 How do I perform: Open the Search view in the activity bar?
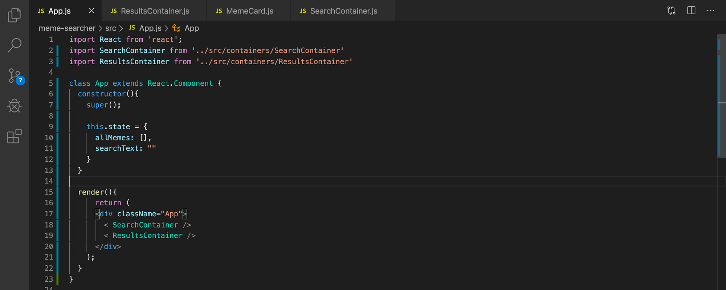click(15, 45)
